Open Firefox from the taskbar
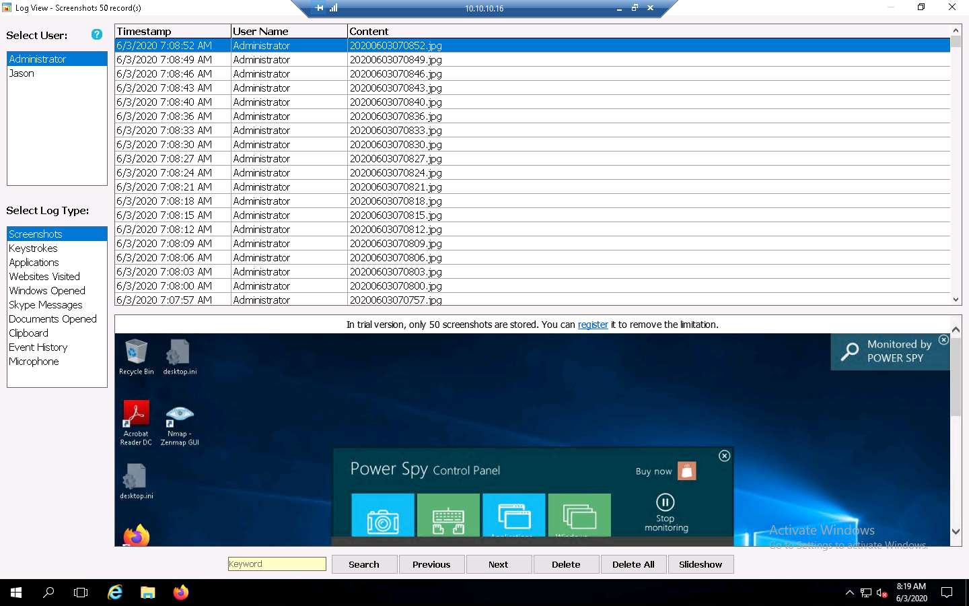Image resolution: width=969 pixels, height=606 pixels. pos(181,593)
